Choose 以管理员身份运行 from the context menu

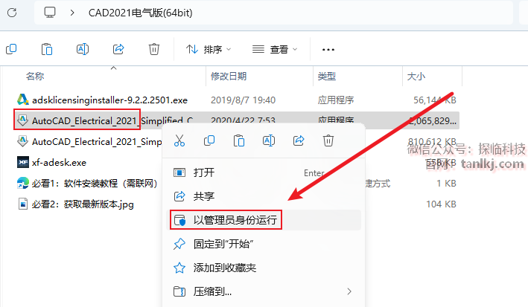click(264, 220)
